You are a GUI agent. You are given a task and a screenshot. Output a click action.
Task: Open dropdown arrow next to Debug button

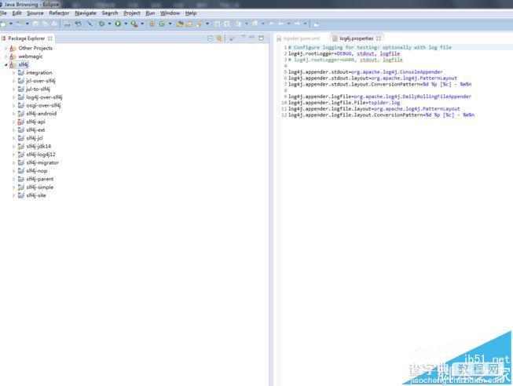[109, 24]
